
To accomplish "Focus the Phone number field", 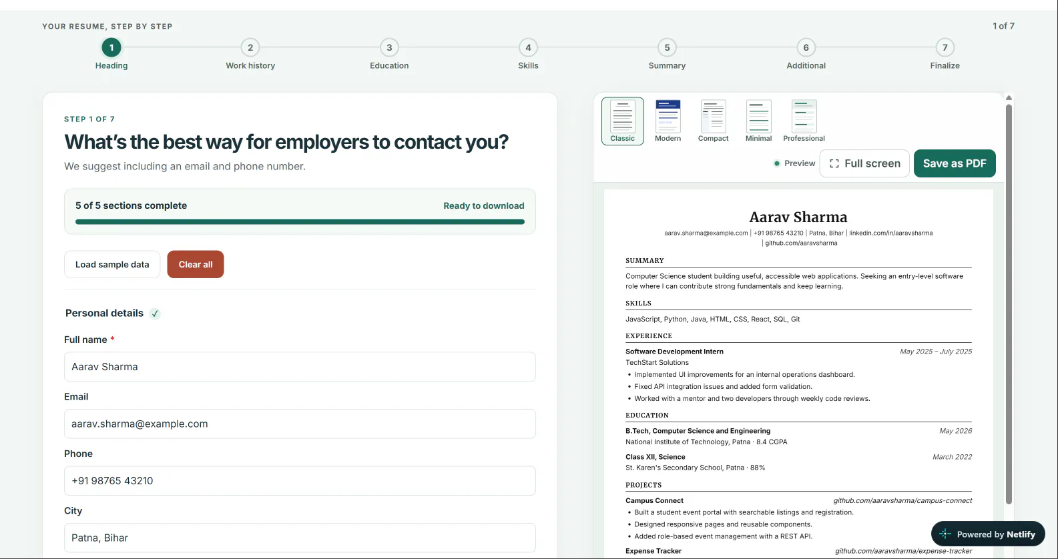I will [300, 481].
